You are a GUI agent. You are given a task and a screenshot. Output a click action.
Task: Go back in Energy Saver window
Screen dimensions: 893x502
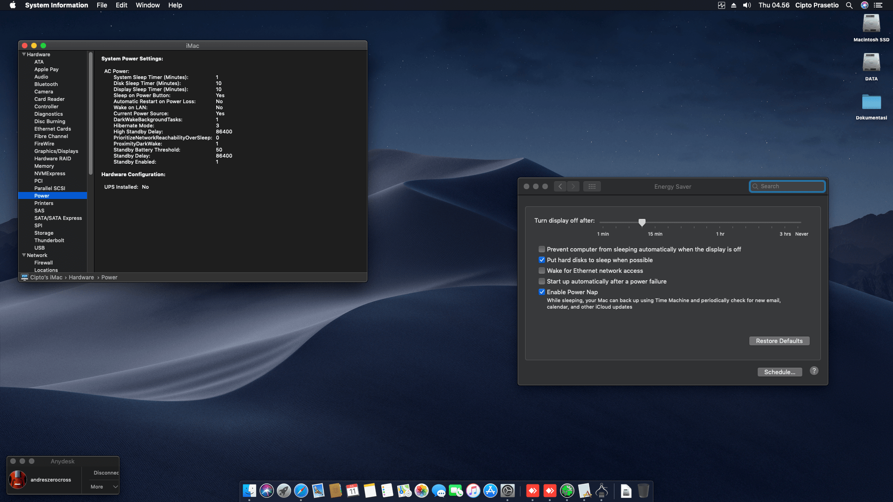[x=560, y=186]
